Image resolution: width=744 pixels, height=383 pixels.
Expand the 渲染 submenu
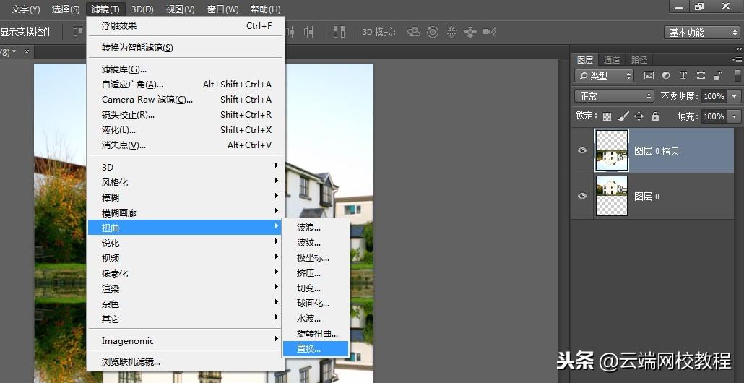[x=186, y=288]
